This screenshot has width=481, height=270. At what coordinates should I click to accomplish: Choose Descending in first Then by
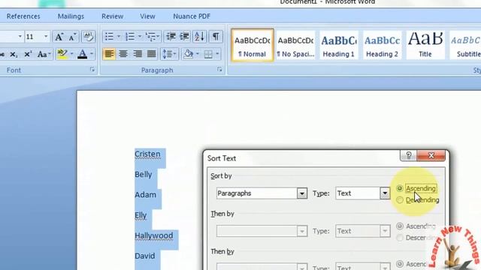point(416,238)
